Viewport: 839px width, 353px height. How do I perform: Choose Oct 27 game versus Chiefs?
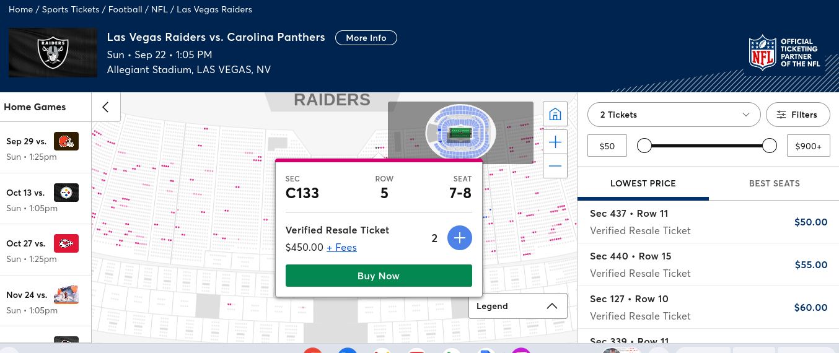[45, 250]
